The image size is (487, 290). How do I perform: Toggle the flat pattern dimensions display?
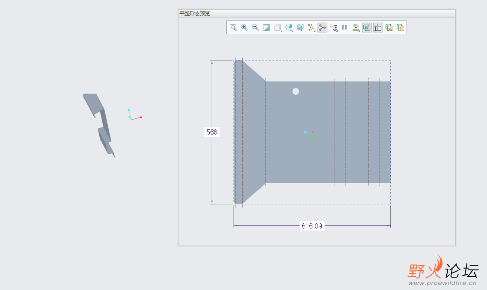tap(378, 27)
